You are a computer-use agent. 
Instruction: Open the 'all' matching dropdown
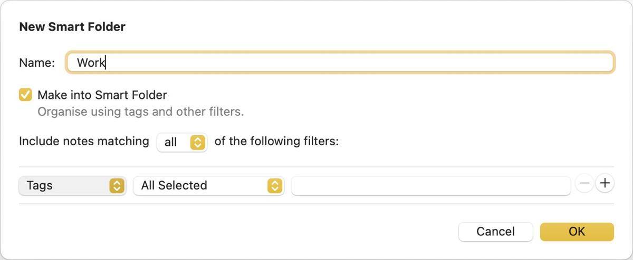pyautogui.click(x=181, y=142)
